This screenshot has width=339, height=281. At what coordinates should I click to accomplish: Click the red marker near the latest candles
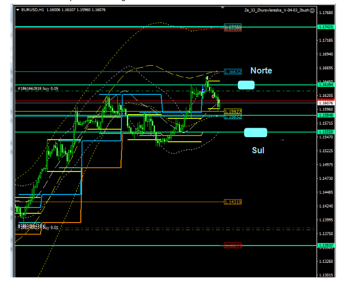213,96
